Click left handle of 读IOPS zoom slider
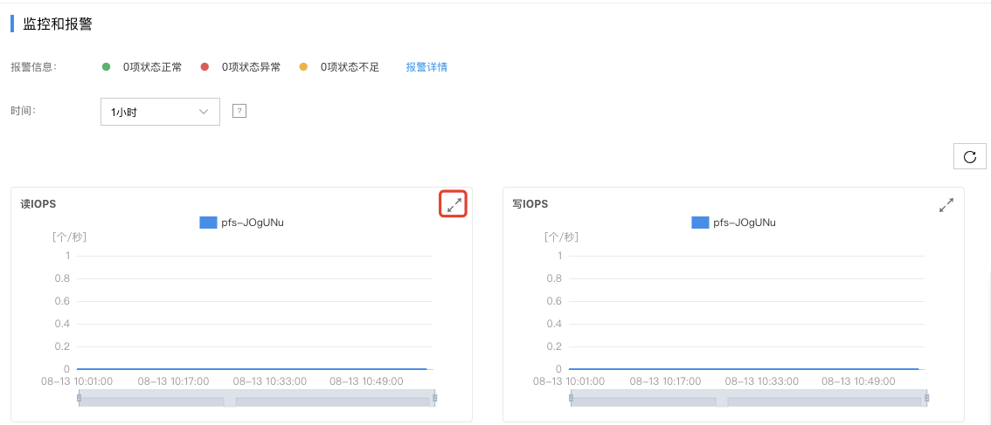The image size is (991, 425). point(79,398)
